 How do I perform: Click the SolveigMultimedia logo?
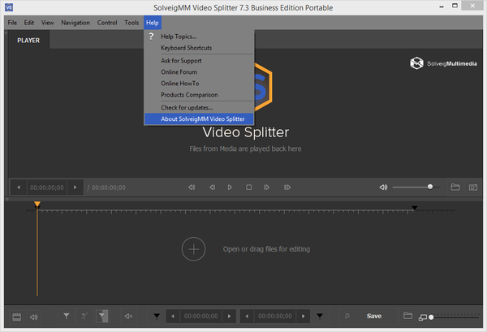pos(443,63)
